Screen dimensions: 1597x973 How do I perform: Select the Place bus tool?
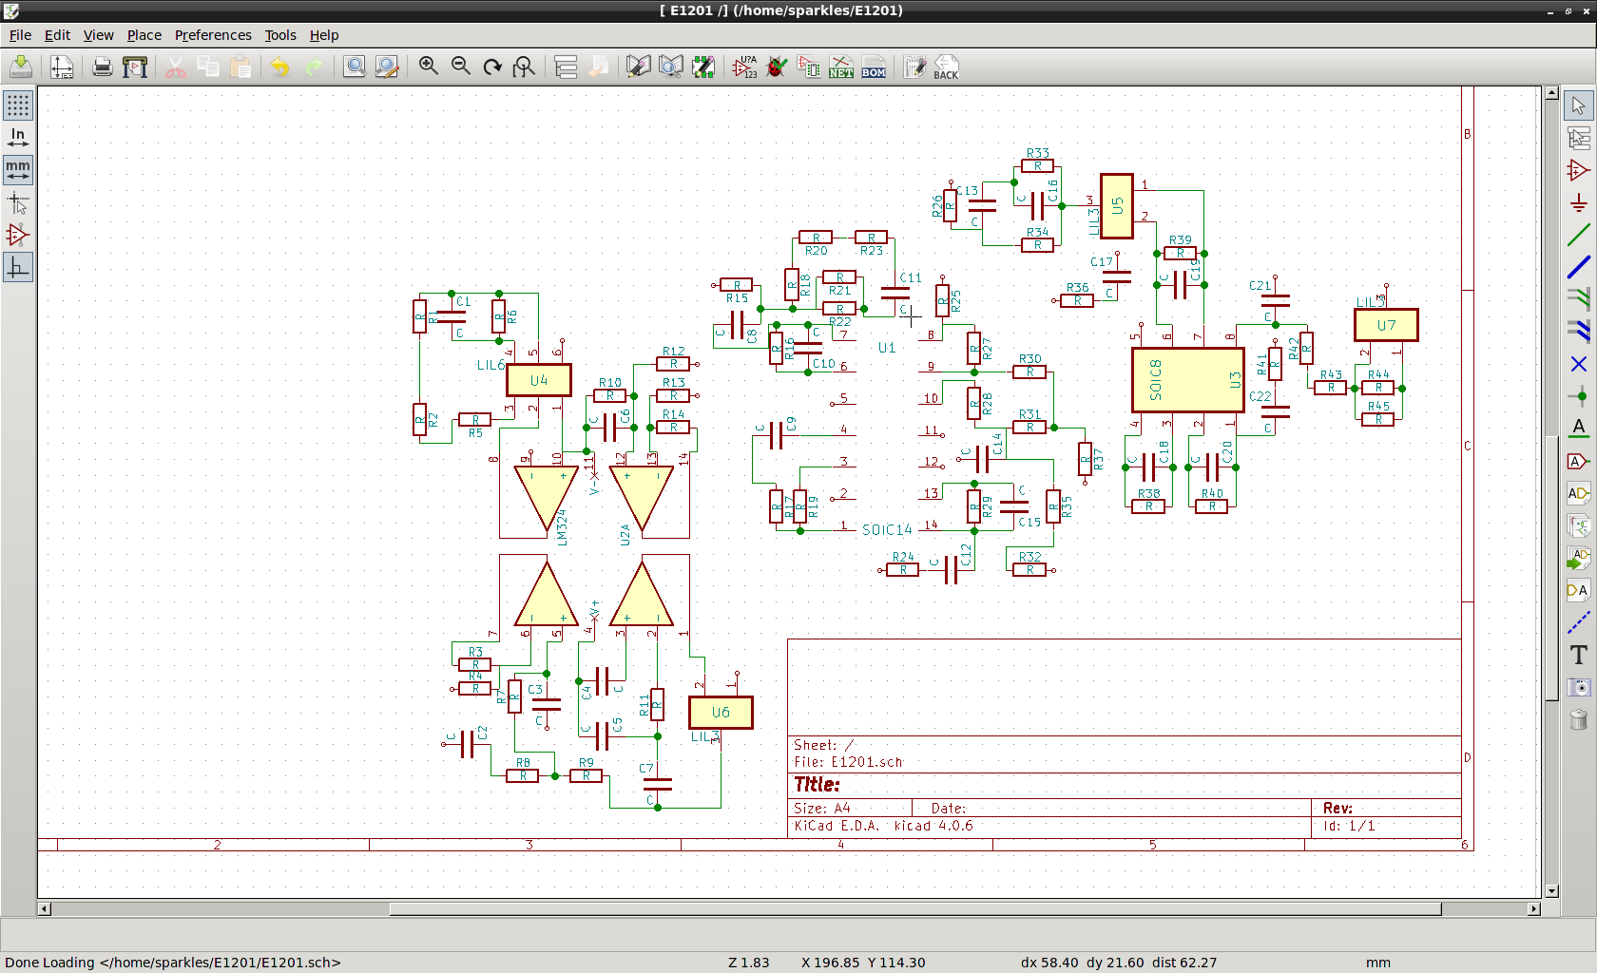pos(1578,267)
